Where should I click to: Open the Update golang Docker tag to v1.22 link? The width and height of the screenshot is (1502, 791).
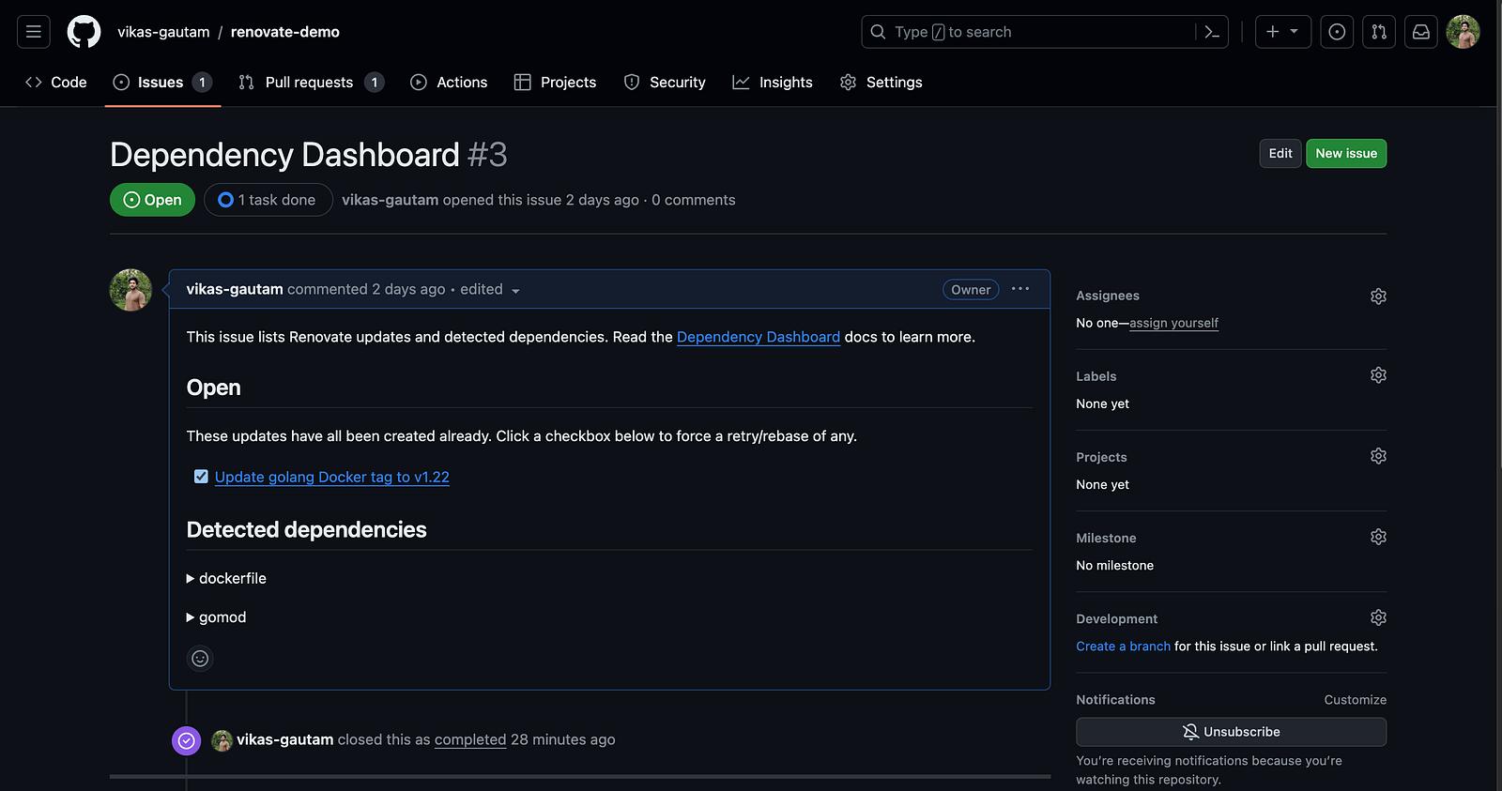point(332,477)
